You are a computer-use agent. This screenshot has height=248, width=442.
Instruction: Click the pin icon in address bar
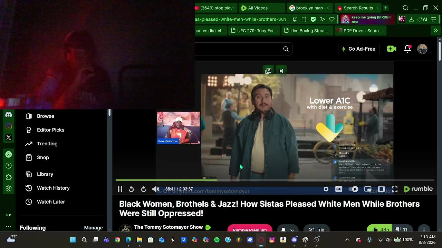click(295, 19)
